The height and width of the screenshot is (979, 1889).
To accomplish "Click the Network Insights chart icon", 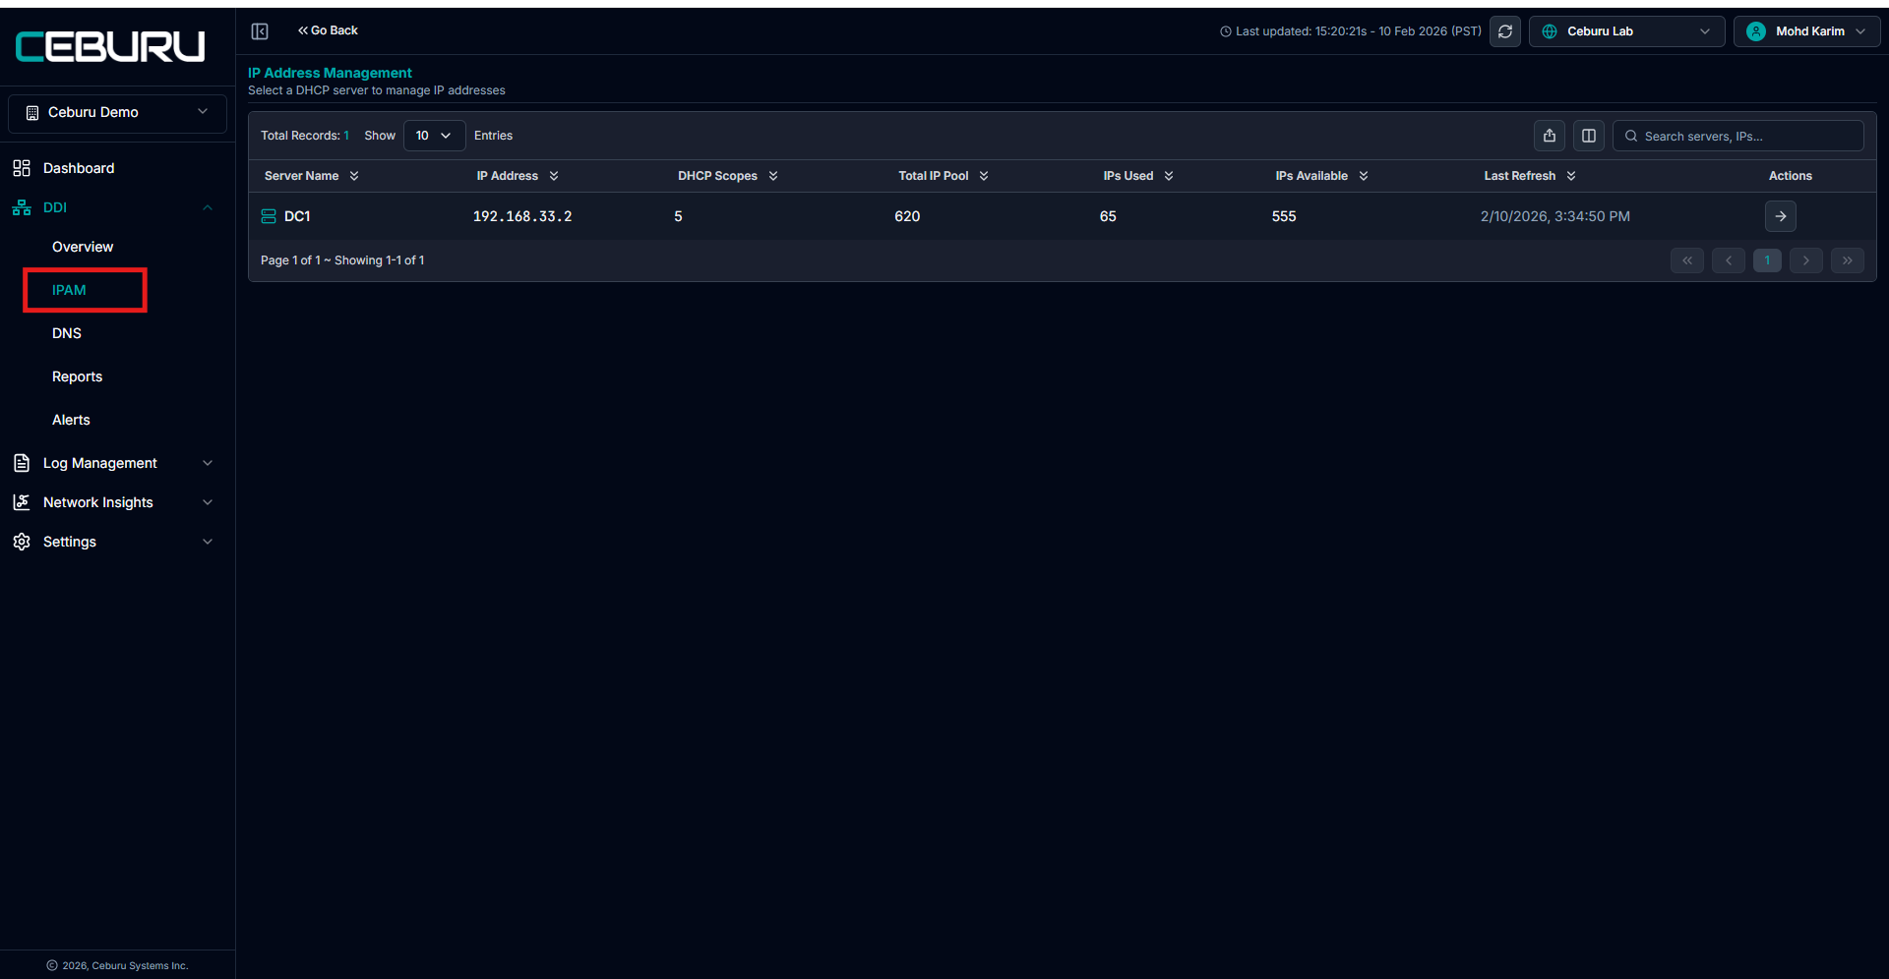I will (x=22, y=502).
